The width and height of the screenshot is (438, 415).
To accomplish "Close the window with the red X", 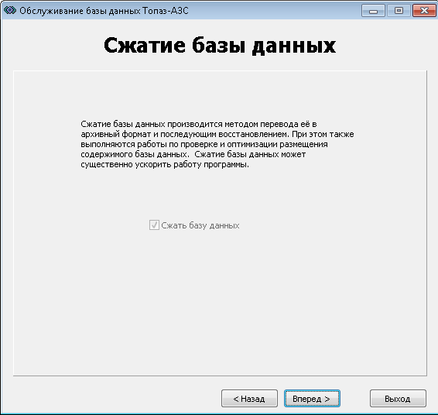I will (x=424, y=11).
